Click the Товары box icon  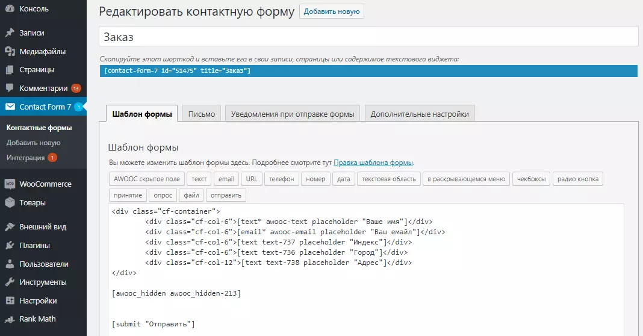(10, 202)
